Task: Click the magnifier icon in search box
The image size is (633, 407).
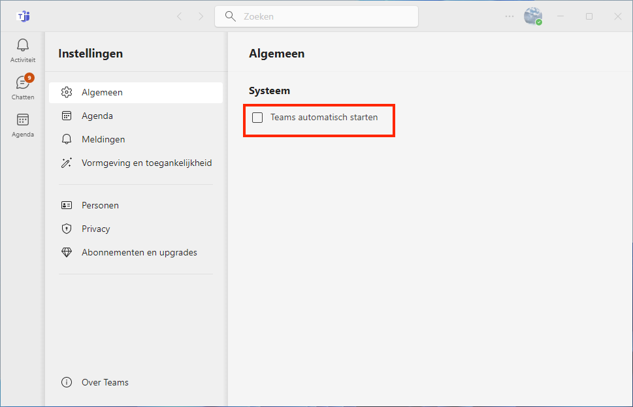Action: (230, 16)
